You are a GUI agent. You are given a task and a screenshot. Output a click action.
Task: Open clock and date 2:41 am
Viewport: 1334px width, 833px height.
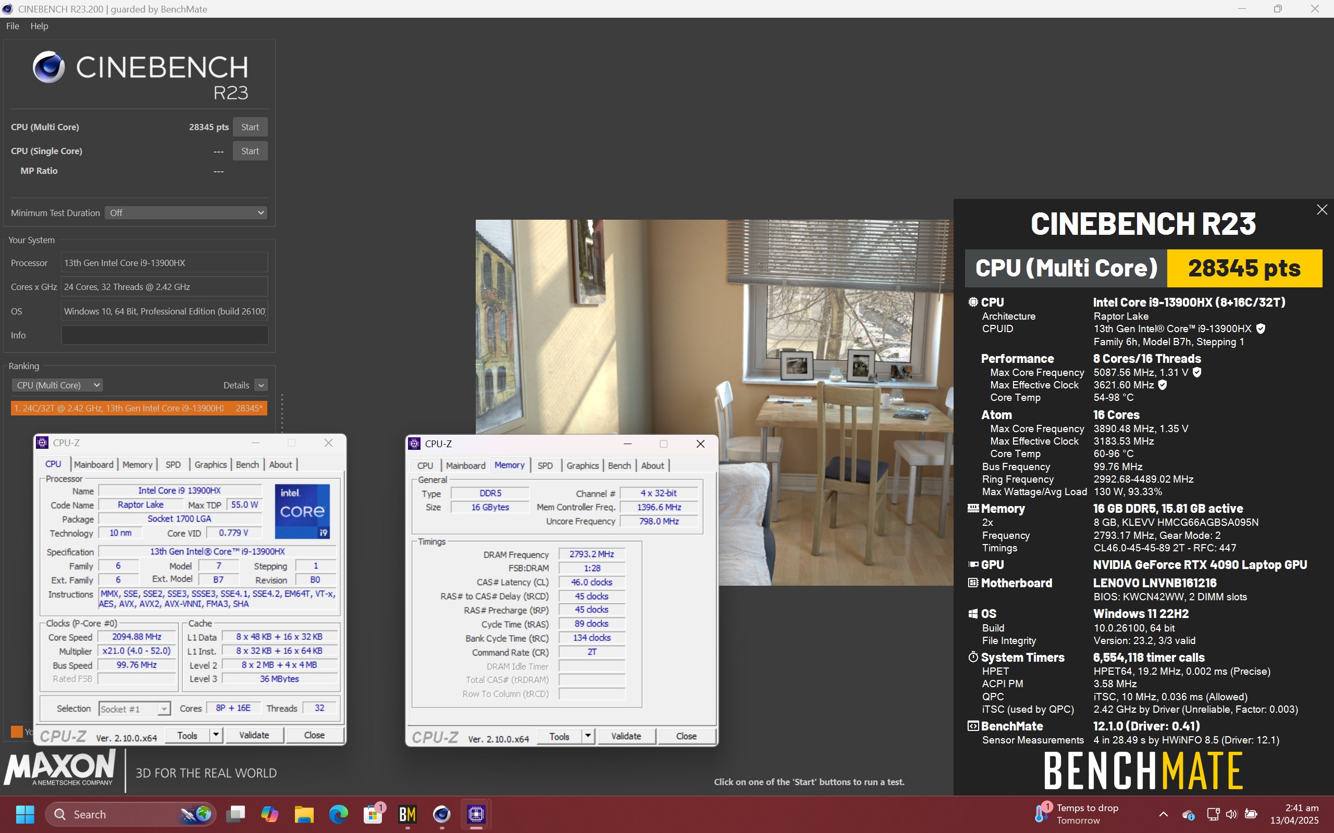[1294, 814]
